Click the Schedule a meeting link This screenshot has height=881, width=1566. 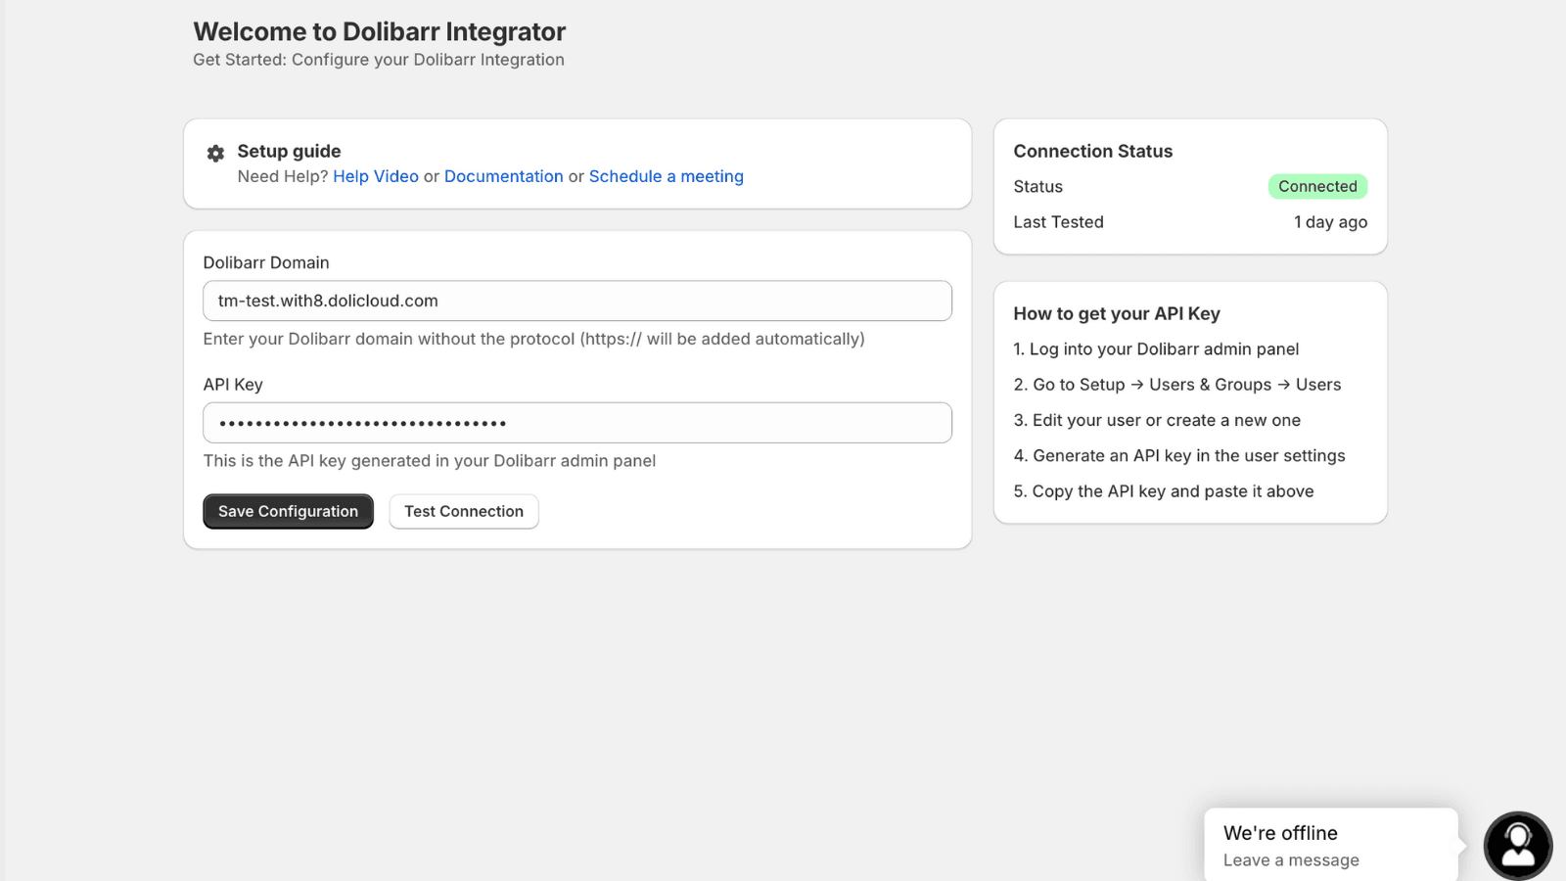pyautogui.click(x=666, y=176)
